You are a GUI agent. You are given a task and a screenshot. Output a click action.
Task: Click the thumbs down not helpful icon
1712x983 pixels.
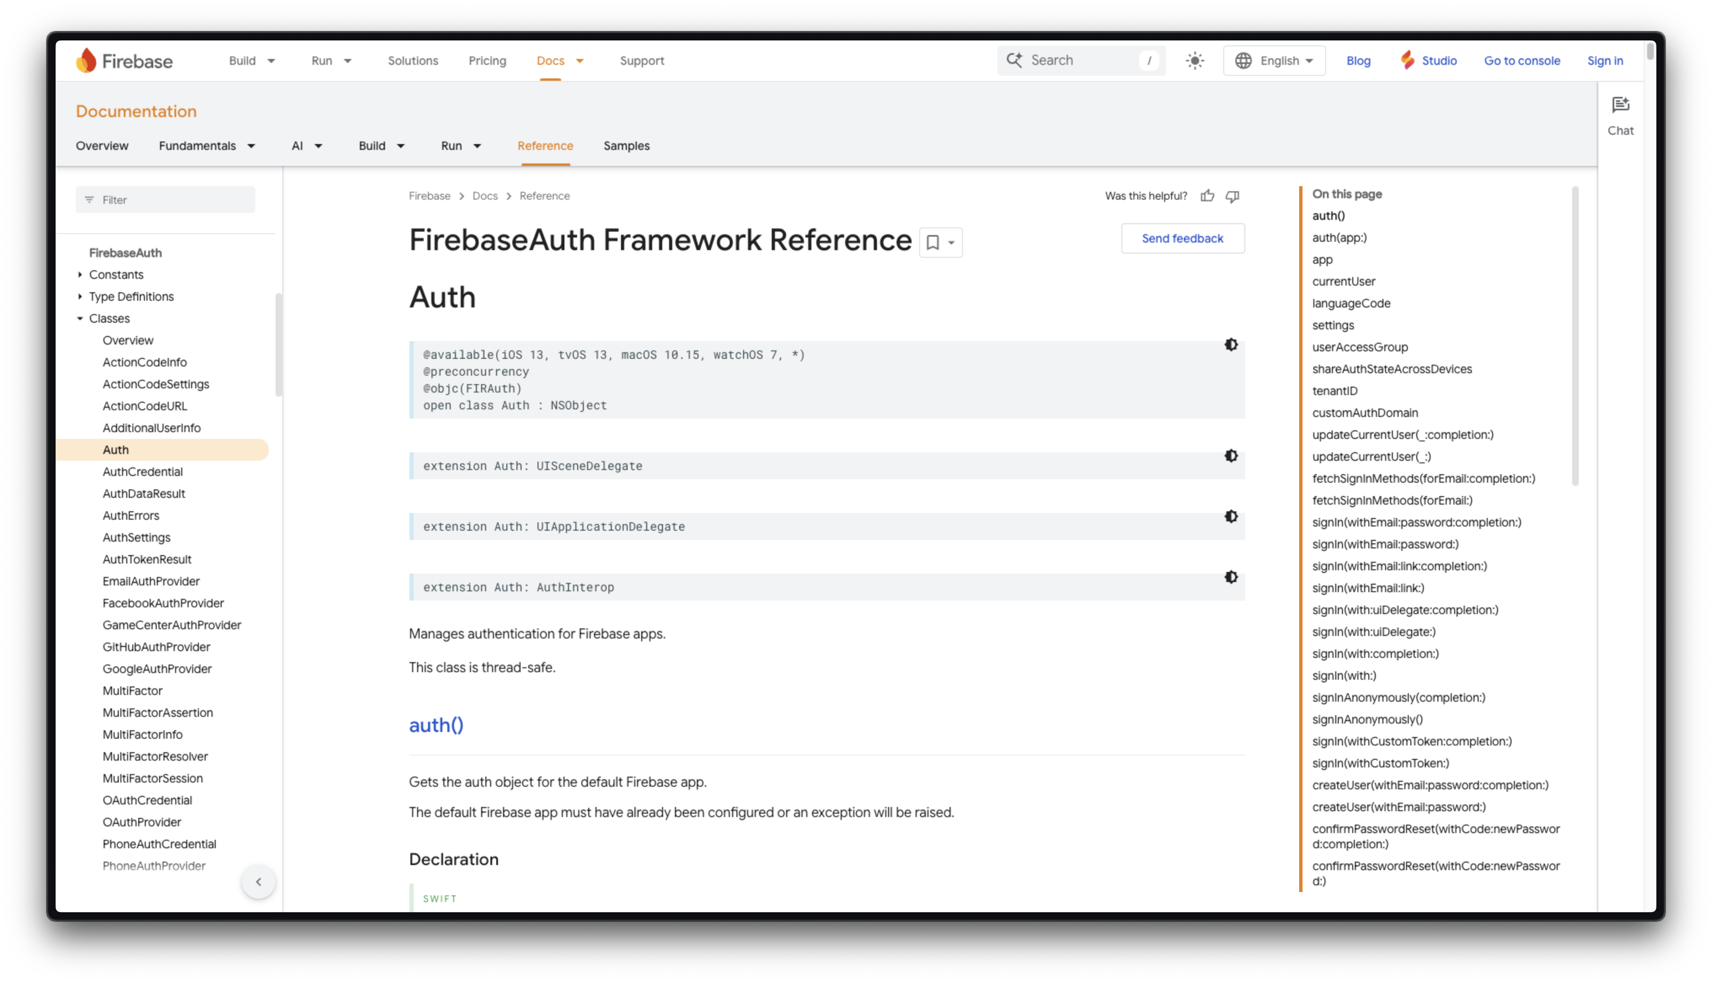click(1233, 196)
